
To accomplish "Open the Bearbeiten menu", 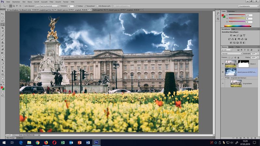I will pos(16,2).
